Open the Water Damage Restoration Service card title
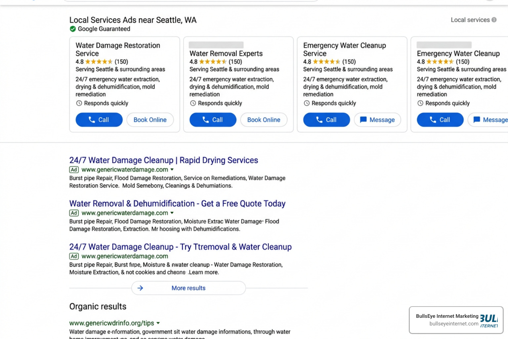 [x=118, y=49]
